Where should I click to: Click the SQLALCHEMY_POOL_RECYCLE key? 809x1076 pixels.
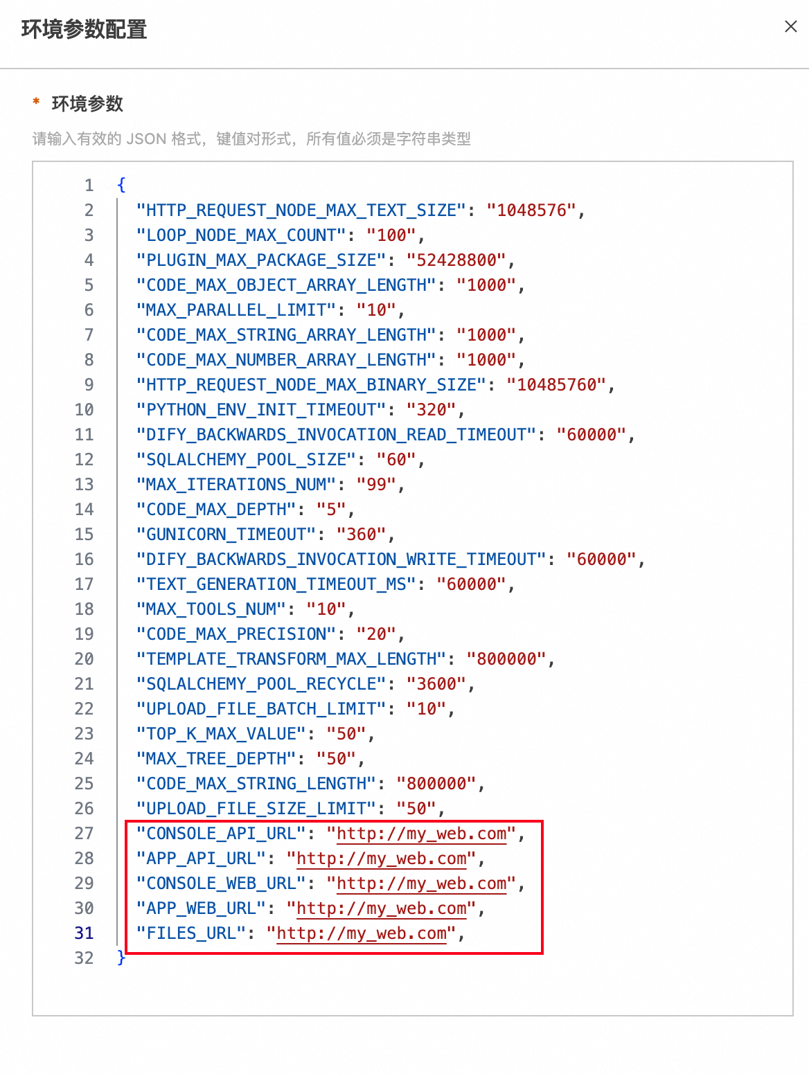pos(261,684)
